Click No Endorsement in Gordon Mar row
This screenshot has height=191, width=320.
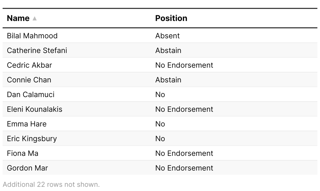(x=184, y=168)
